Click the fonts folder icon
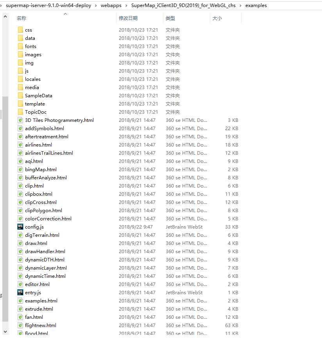This screenshot has width=322, height=338. [x=20, y=46]
